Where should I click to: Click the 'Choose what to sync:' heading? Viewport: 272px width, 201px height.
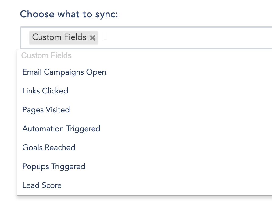[69, 14]
